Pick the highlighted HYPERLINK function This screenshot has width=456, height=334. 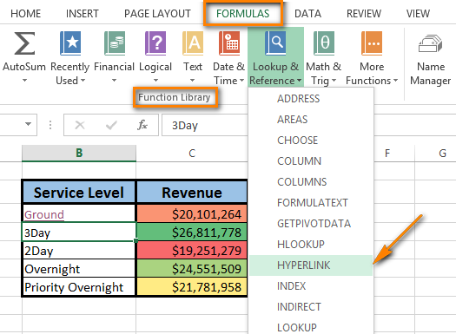(311, 265)
